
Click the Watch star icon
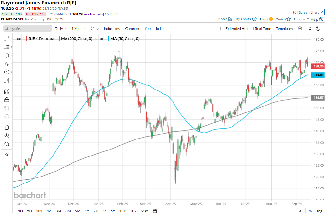pyautogui.click(x=289, y=19)
